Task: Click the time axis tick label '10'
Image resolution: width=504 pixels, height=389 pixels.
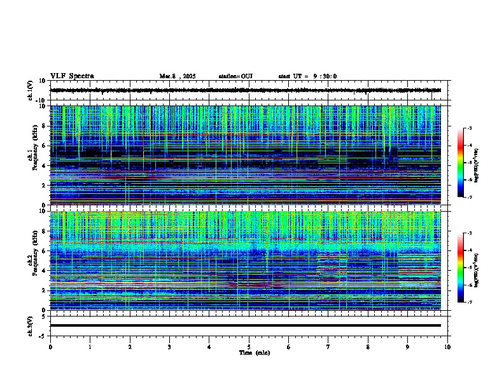Action: [447, 347]
